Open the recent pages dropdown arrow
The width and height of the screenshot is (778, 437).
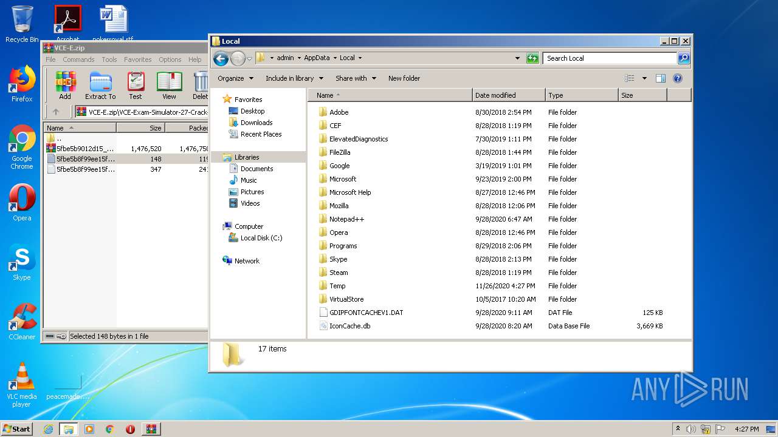[x=249, y=58]
